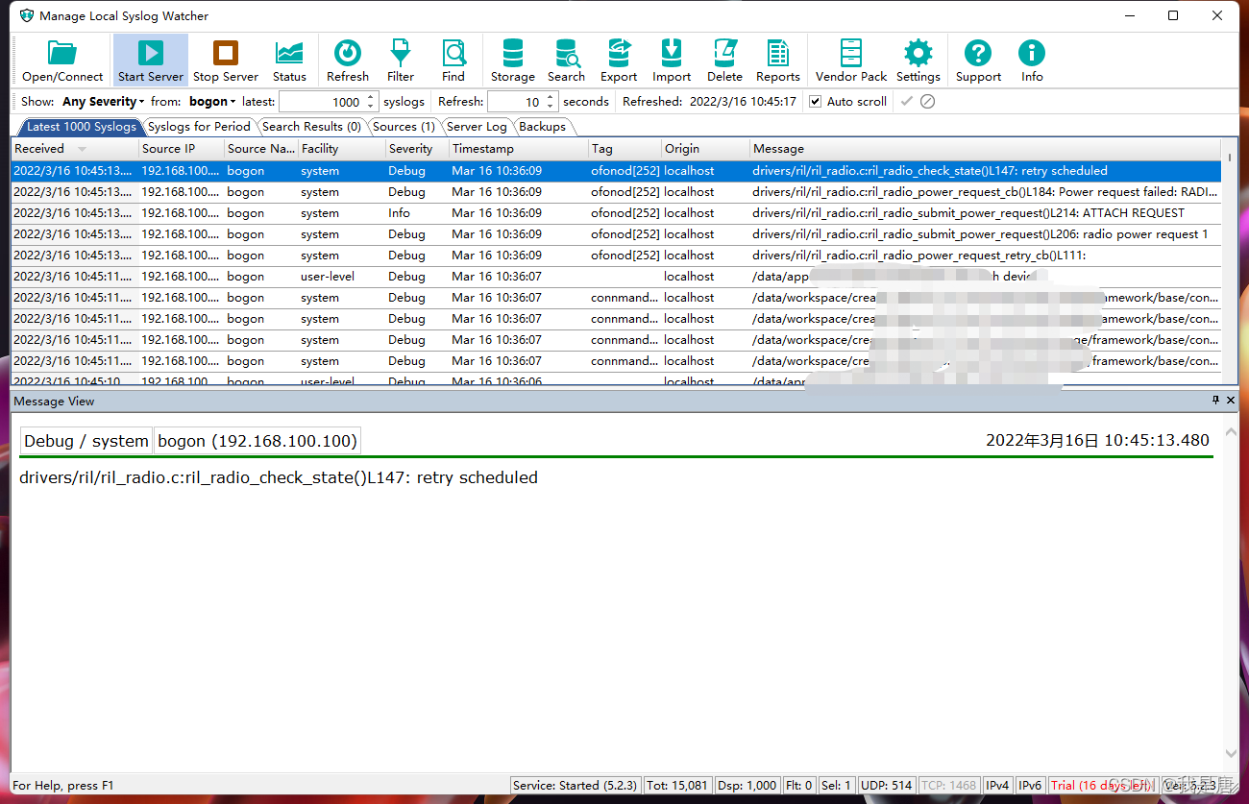The height and width of the screenshot is (804, 1249).
Task: Click the Stop Server button
Action: (x=225, y=59)
